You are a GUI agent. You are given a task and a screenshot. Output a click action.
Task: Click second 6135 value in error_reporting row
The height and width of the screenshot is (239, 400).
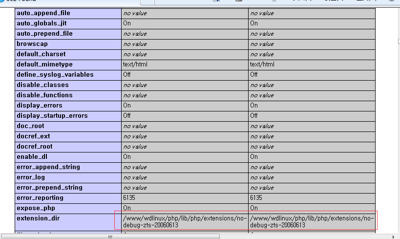256,197
